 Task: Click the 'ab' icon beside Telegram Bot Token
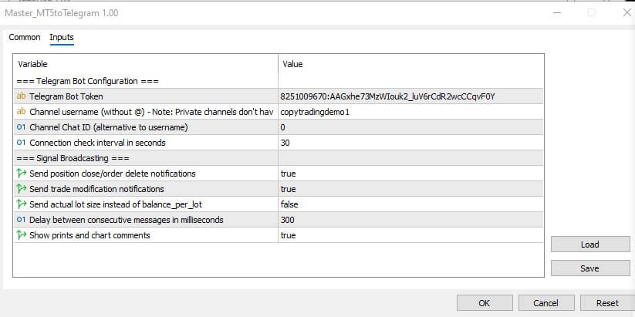21,96
